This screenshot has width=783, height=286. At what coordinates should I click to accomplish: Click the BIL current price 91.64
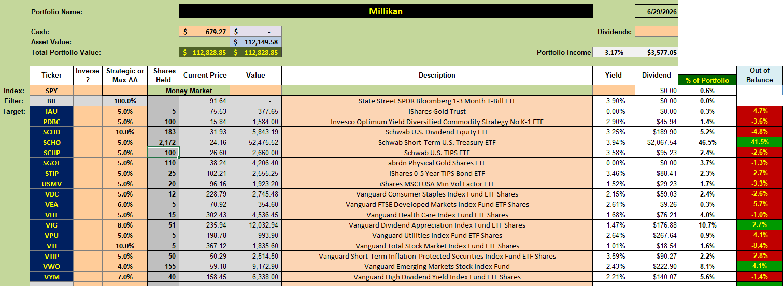[x=205, y=101]
